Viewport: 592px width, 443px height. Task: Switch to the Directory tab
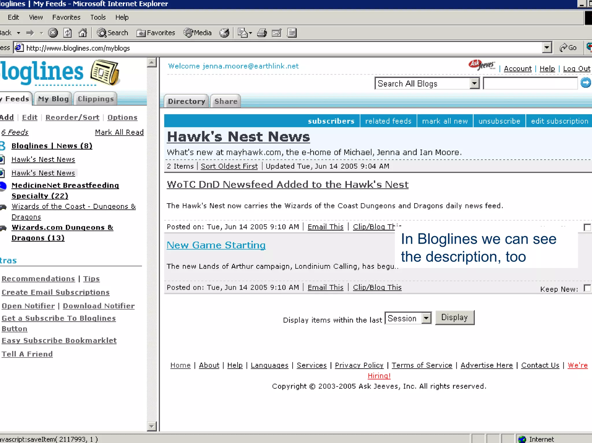point(186,101)
